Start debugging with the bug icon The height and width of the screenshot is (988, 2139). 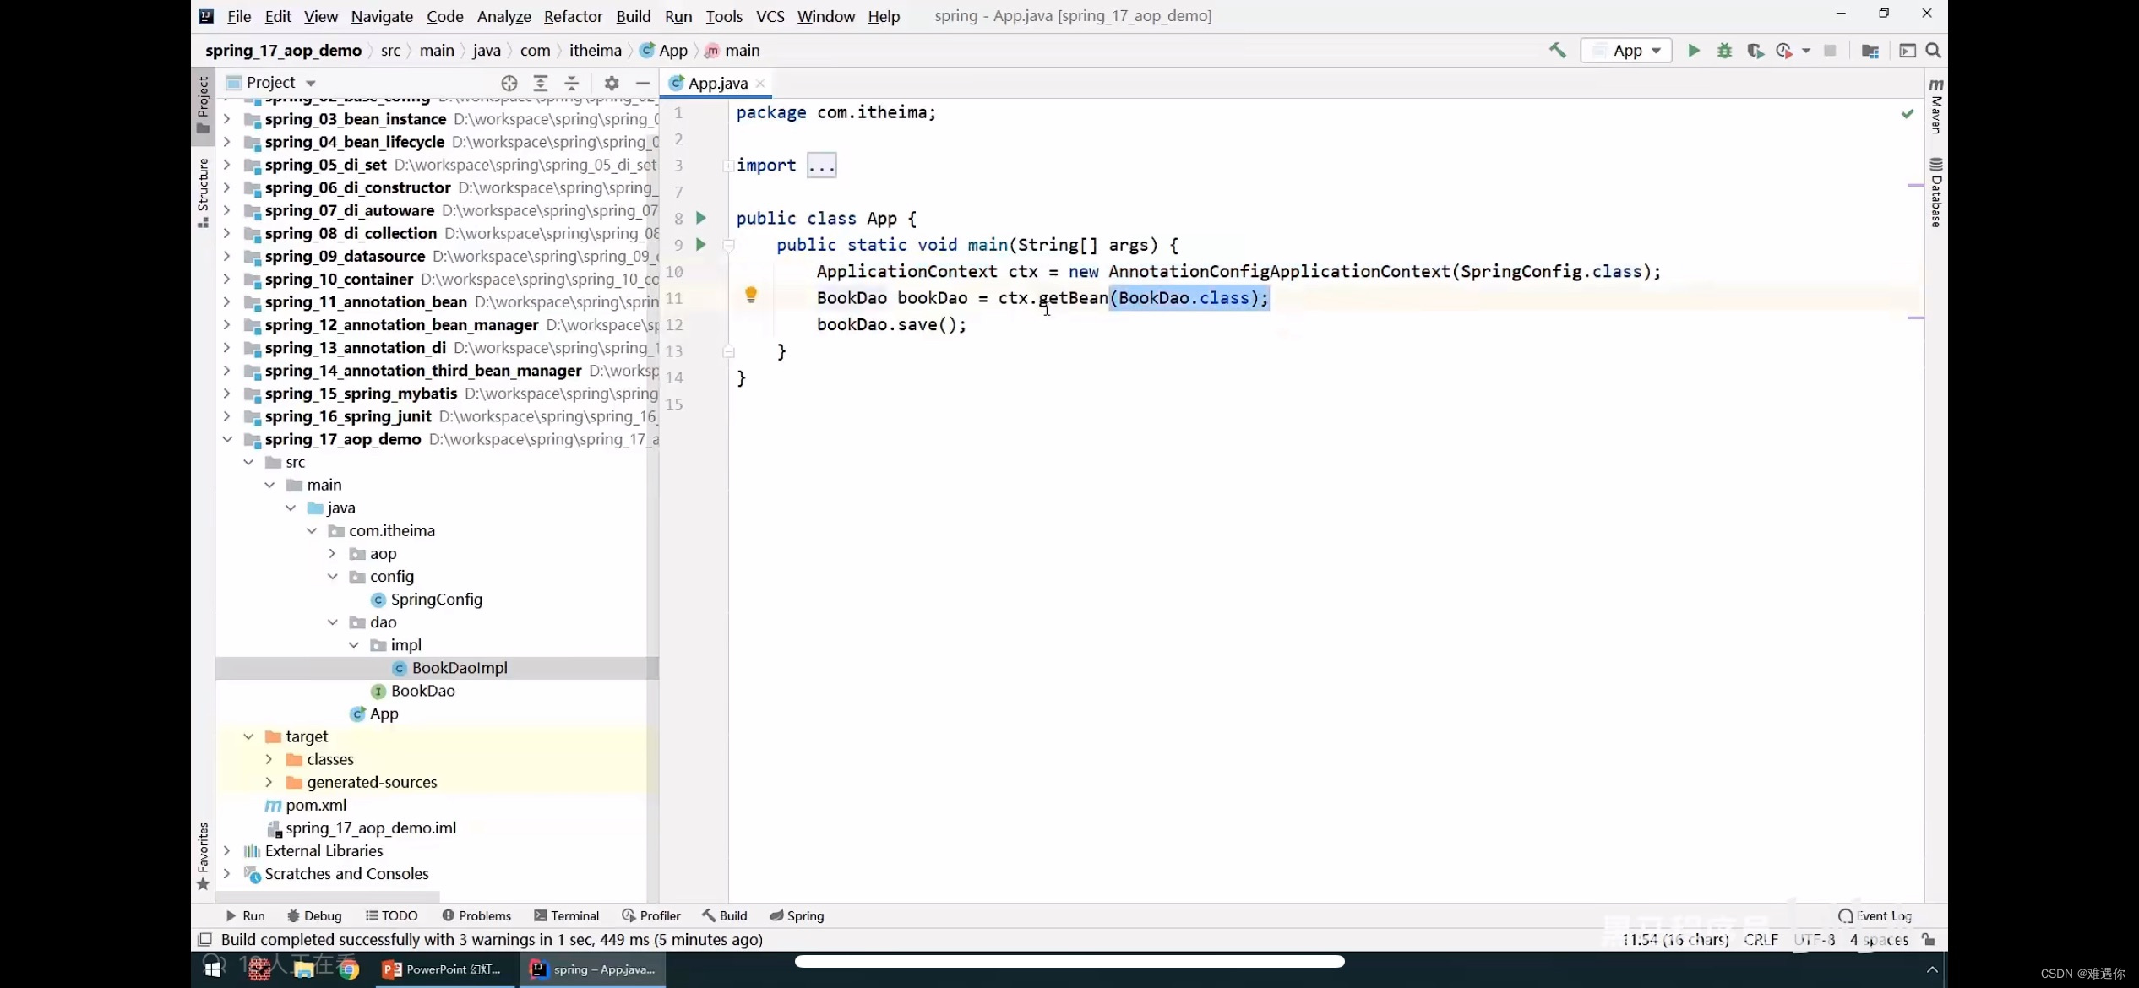pyautogui.click(x=1724, y=51)
